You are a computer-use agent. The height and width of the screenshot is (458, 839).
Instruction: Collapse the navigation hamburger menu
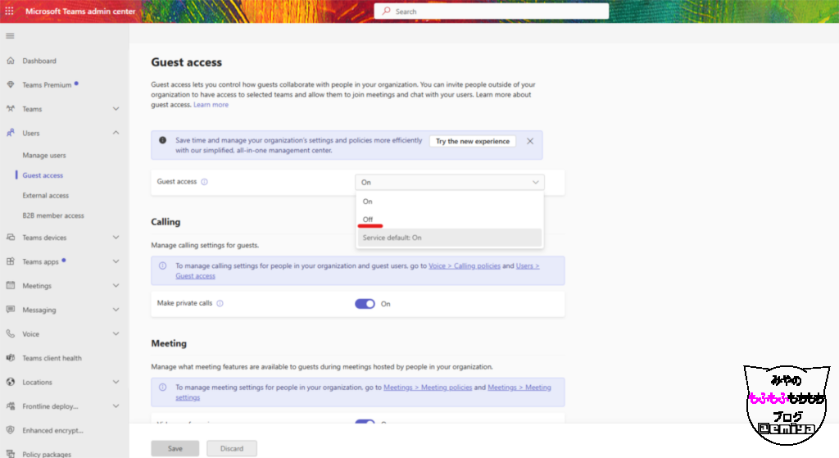[10, 36]
